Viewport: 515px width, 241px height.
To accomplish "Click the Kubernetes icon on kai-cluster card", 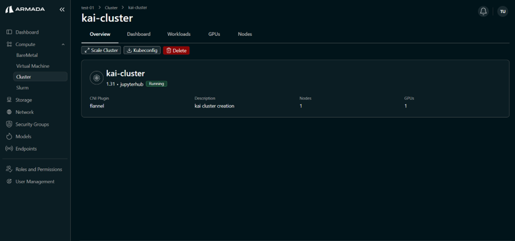I will click(96, 78).
